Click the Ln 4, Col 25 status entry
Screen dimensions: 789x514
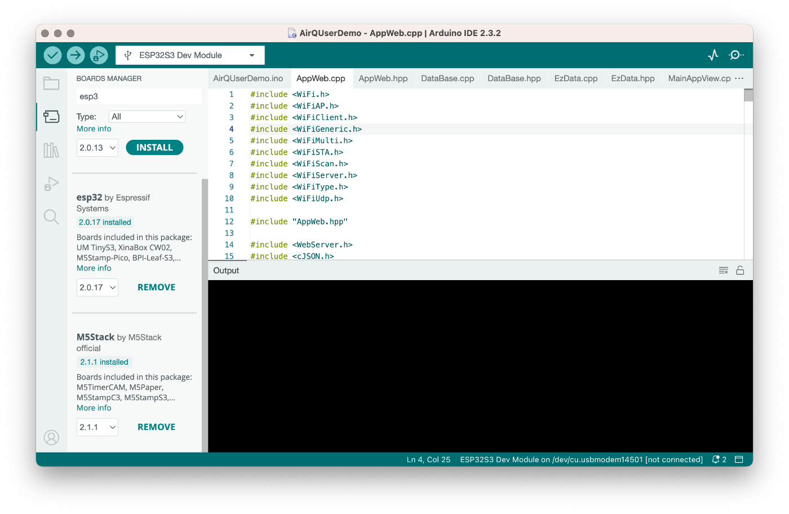click(x=429, y=459)
